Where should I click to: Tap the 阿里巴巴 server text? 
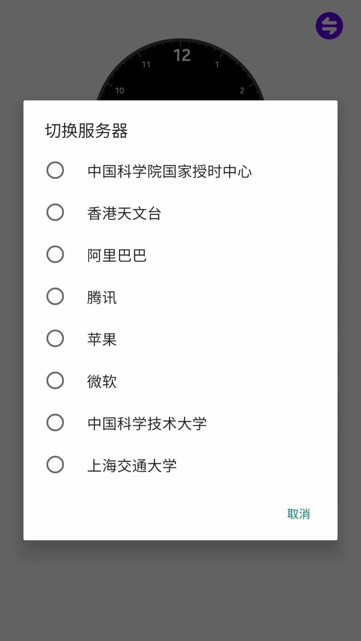tap(117, 255)
